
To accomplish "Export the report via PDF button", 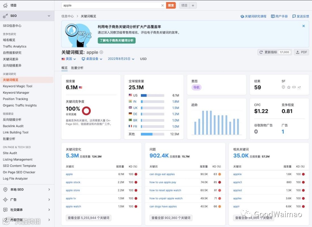I will 301,52.
